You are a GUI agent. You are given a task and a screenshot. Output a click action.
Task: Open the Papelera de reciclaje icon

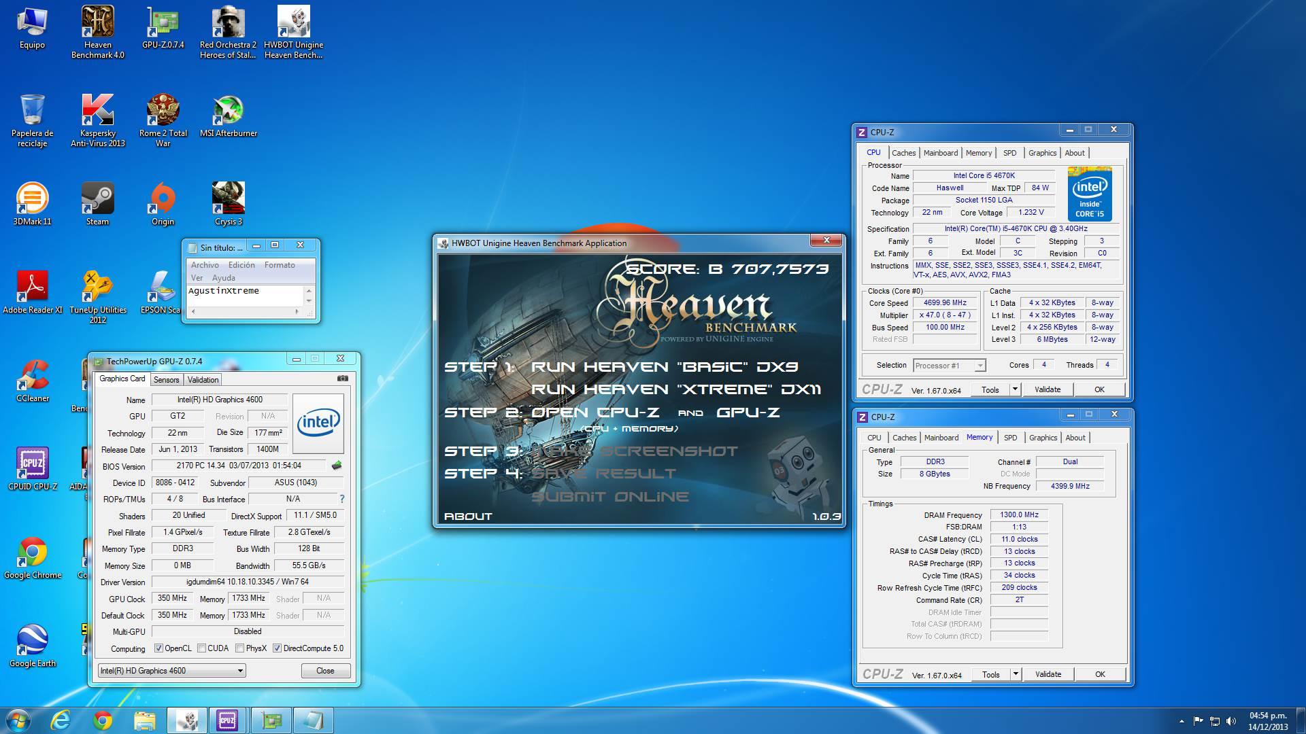coord(32,120)
